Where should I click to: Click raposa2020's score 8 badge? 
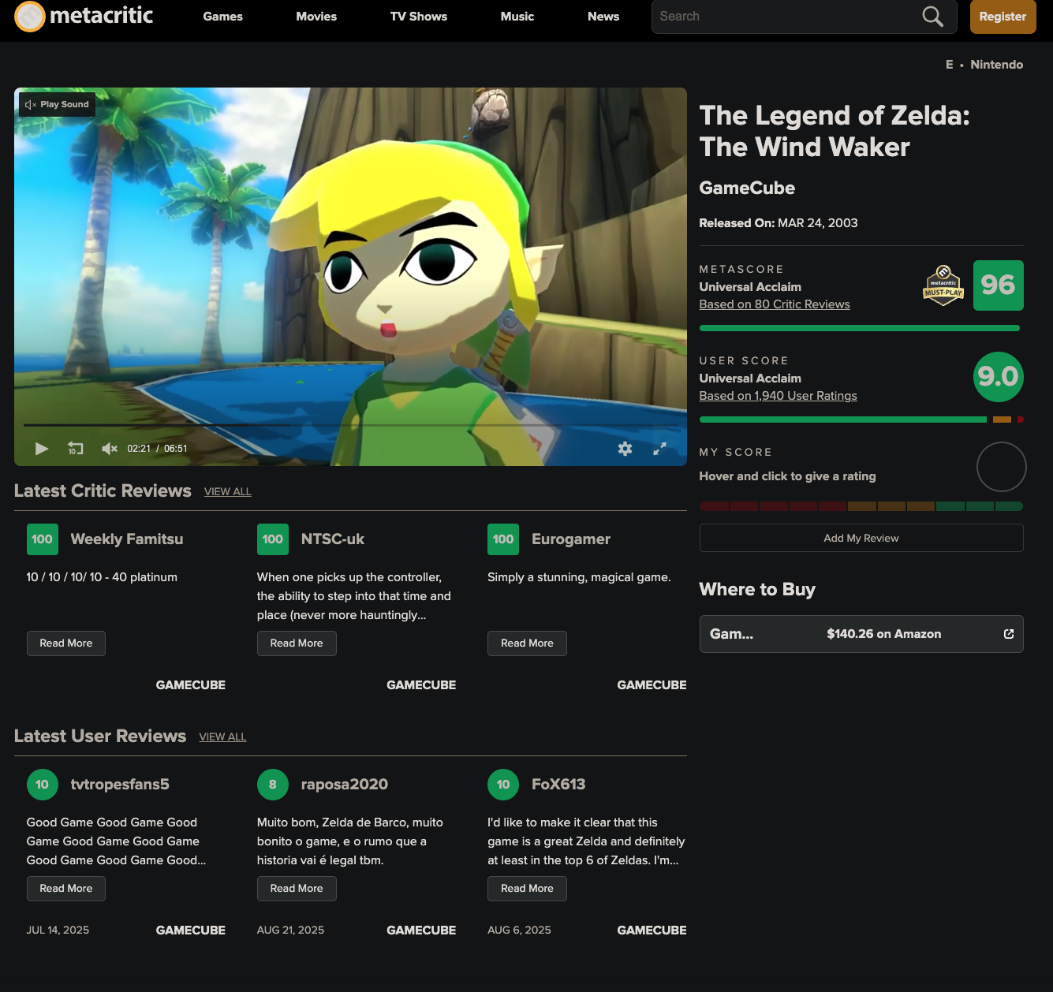pos(273,785)
